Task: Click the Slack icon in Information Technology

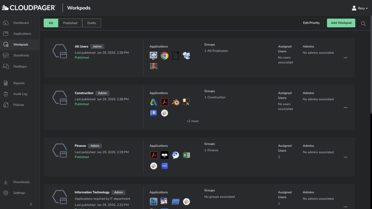Action: coord(186,201)
